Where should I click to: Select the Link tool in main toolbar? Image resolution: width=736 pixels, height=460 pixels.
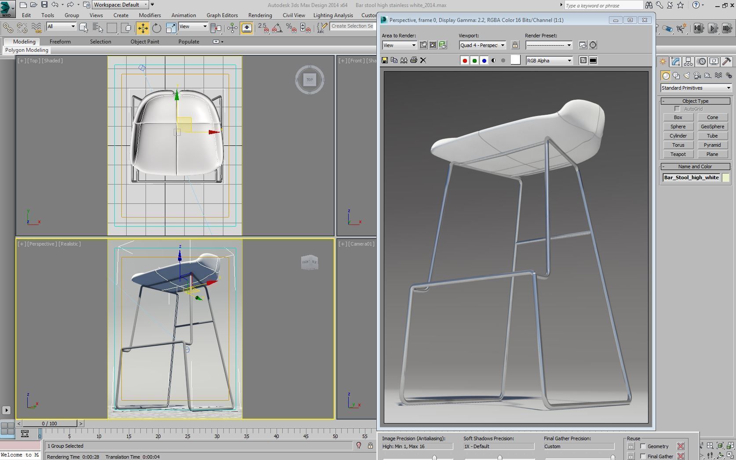pyautogui.click(x=7, y=28)
